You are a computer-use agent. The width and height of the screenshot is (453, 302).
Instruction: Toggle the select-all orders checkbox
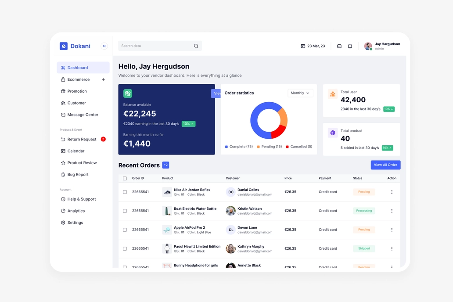coord(125,178)
